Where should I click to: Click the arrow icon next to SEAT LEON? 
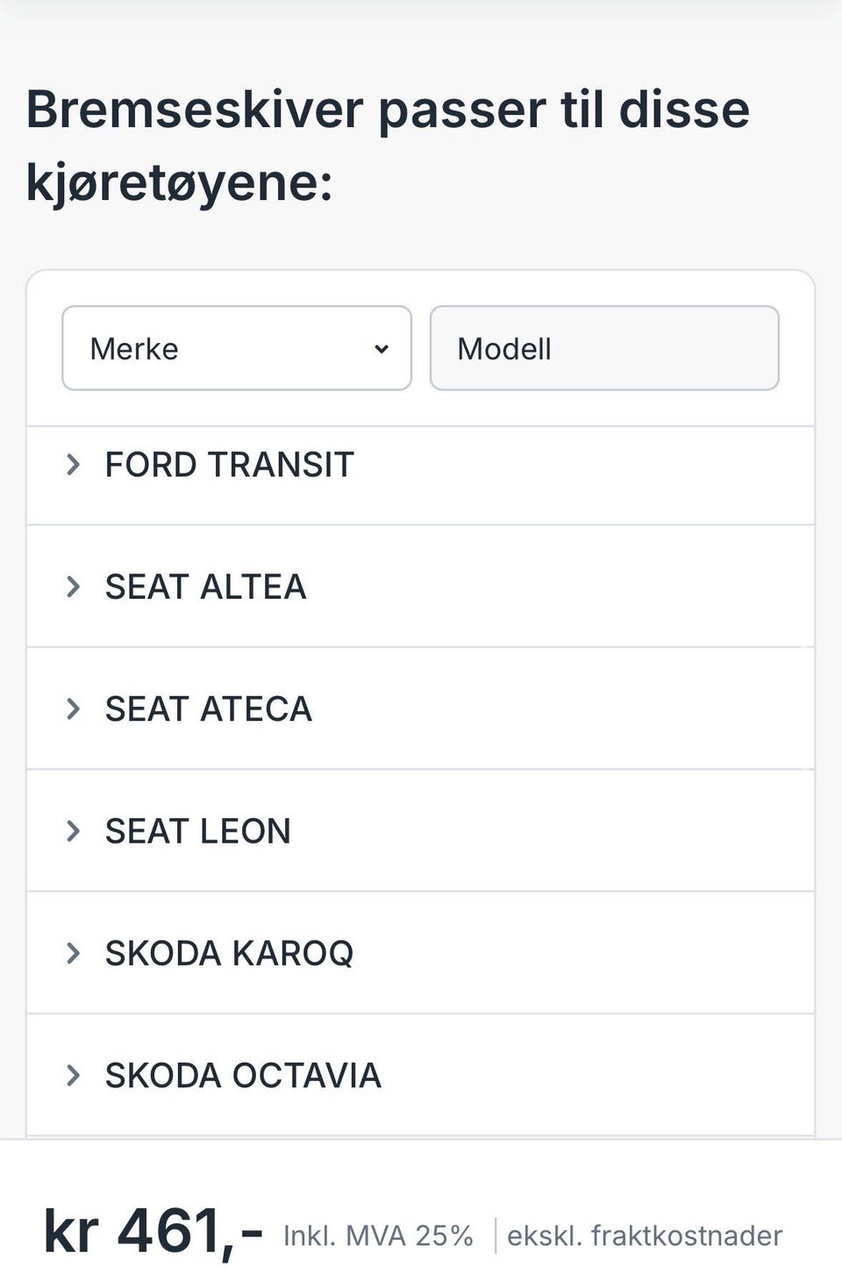tap(74, 831)
